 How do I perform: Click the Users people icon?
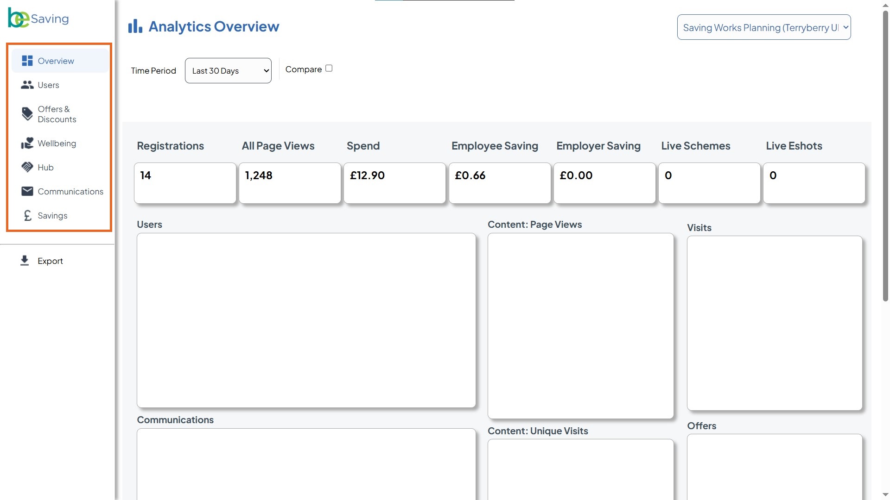click(27, 85)
